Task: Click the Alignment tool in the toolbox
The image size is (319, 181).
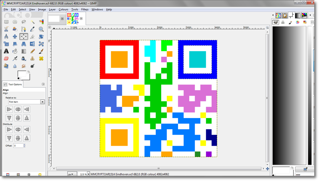Action: click(24, 36)
